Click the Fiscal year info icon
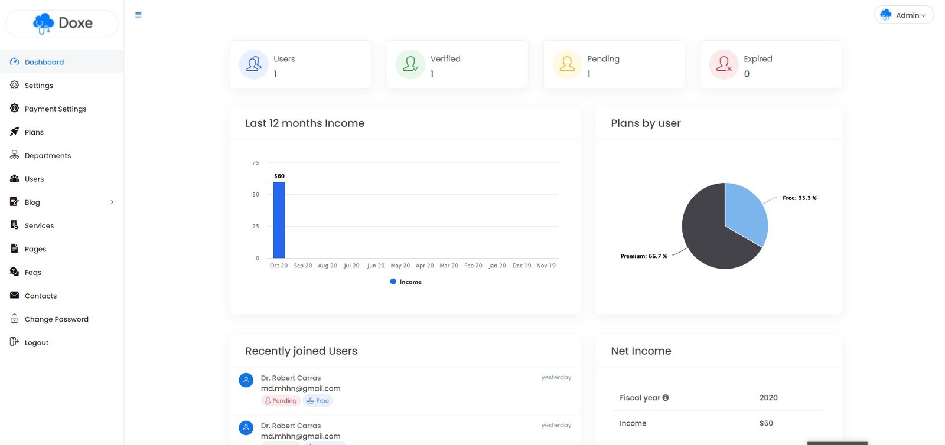Screen dimensions: 945x445 (x=666, y=398)
